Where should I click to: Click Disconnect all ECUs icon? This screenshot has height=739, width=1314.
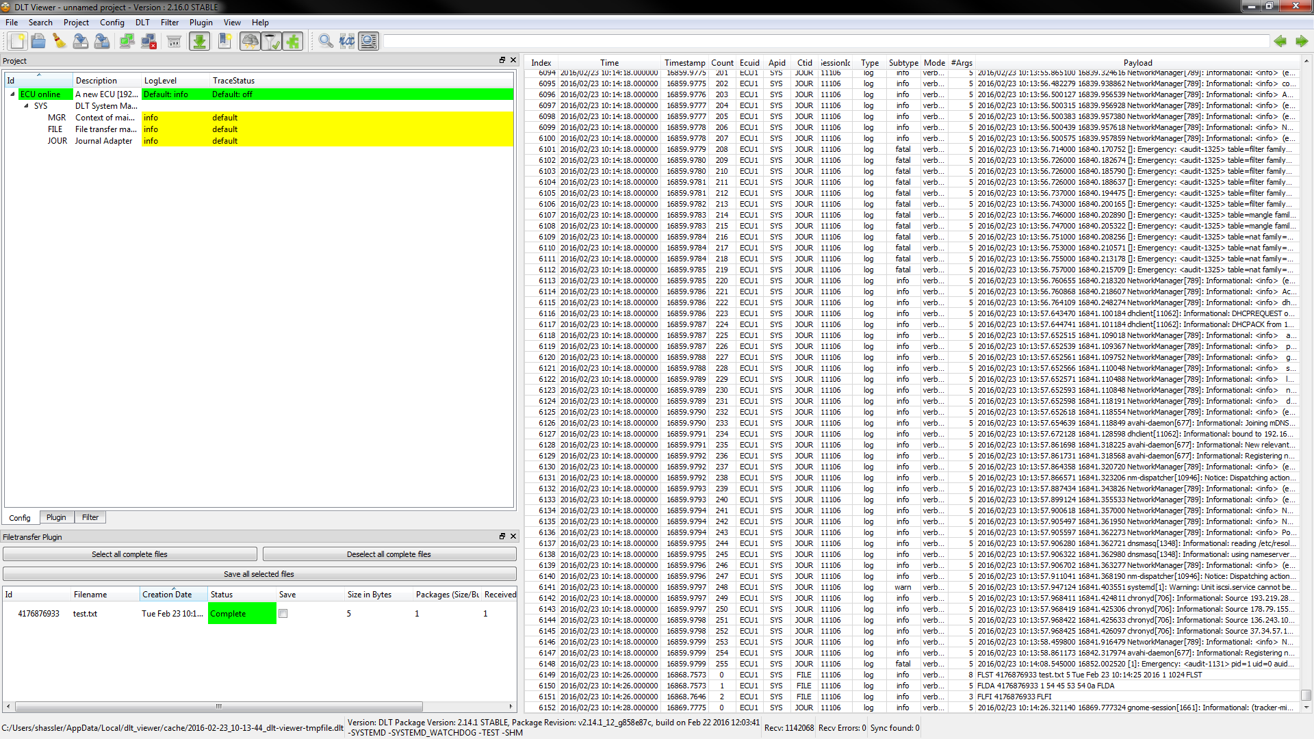[149, 42]
